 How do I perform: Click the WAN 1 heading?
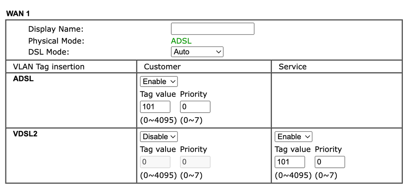[x=18, y=13]
